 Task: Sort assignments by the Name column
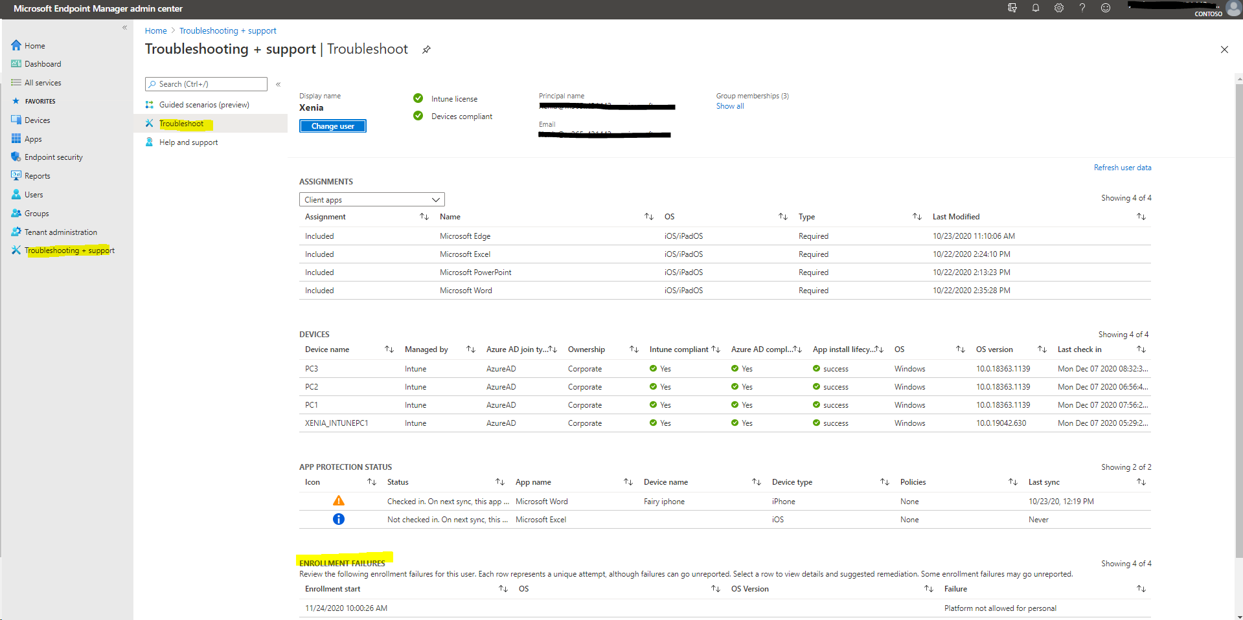pyautogui.click(x=649, y=217)
